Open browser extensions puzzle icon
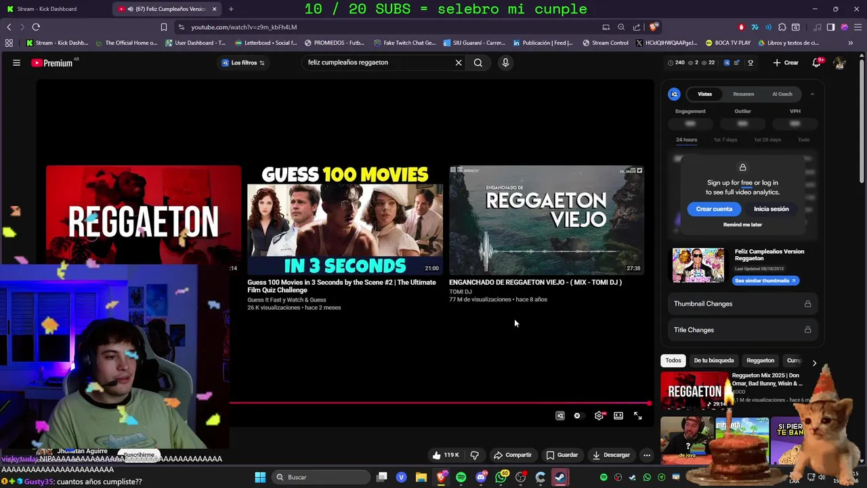 point(782,27)
